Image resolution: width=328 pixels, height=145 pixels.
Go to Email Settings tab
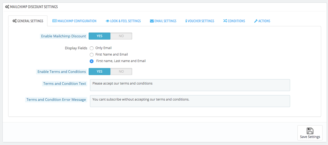pos(163,21)
